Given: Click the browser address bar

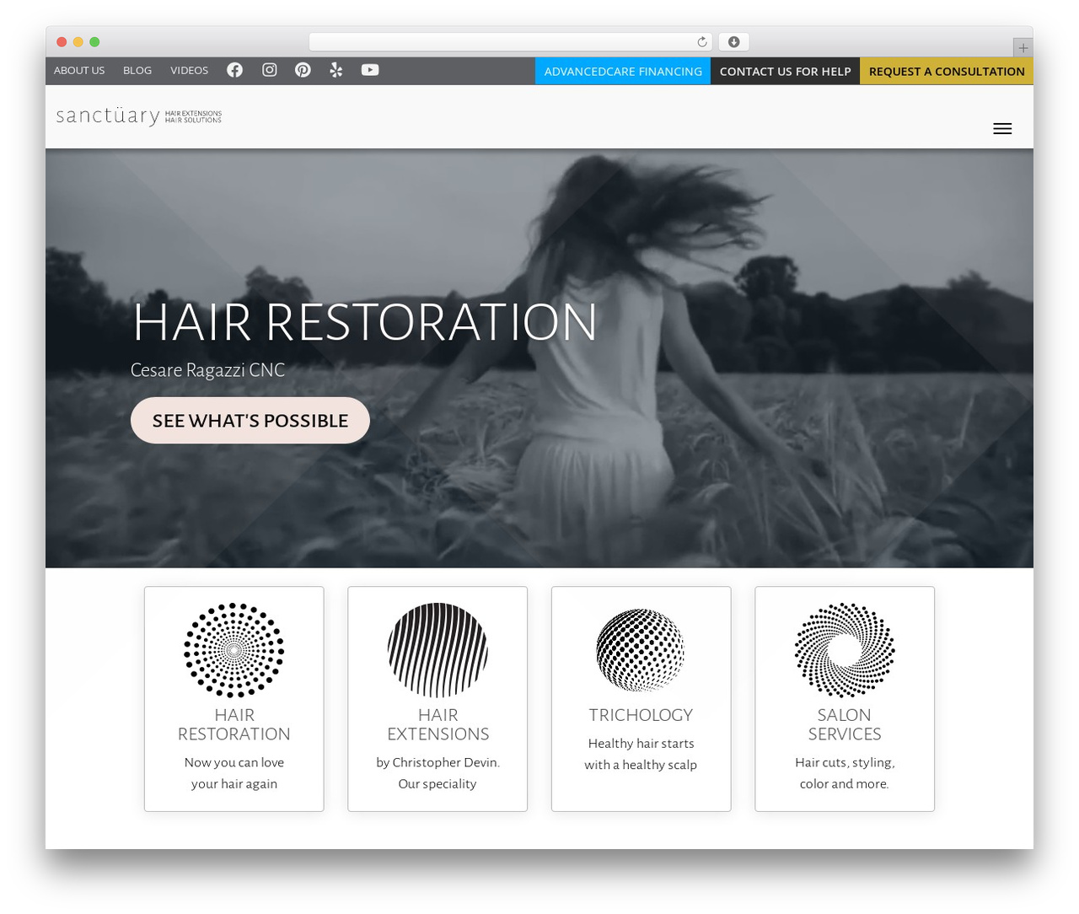Looking at the screenshot, I should pyautogui.click(x=511, y=42).
